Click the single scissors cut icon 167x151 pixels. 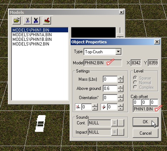coord(27,20)
